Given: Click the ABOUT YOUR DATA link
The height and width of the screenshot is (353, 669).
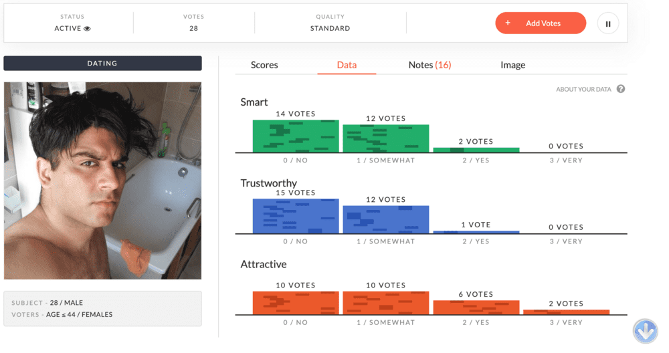Looking at the screenshot, I should 583,90.
